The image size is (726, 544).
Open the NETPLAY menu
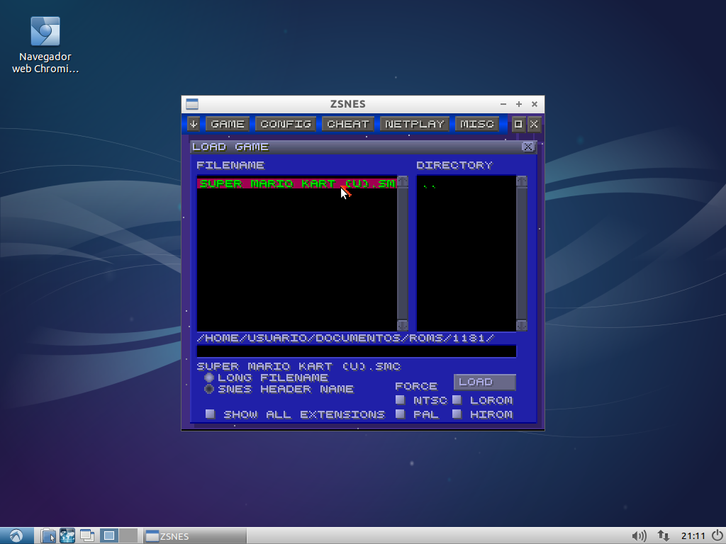[x=415, y=124]
